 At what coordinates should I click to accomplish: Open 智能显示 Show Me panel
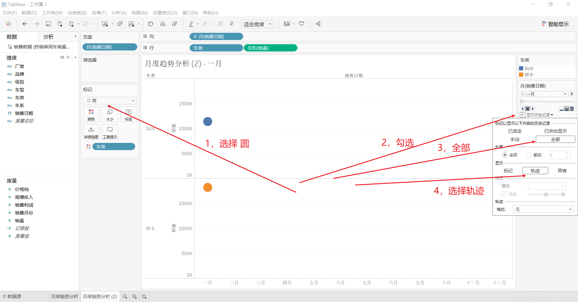[555, 24]
